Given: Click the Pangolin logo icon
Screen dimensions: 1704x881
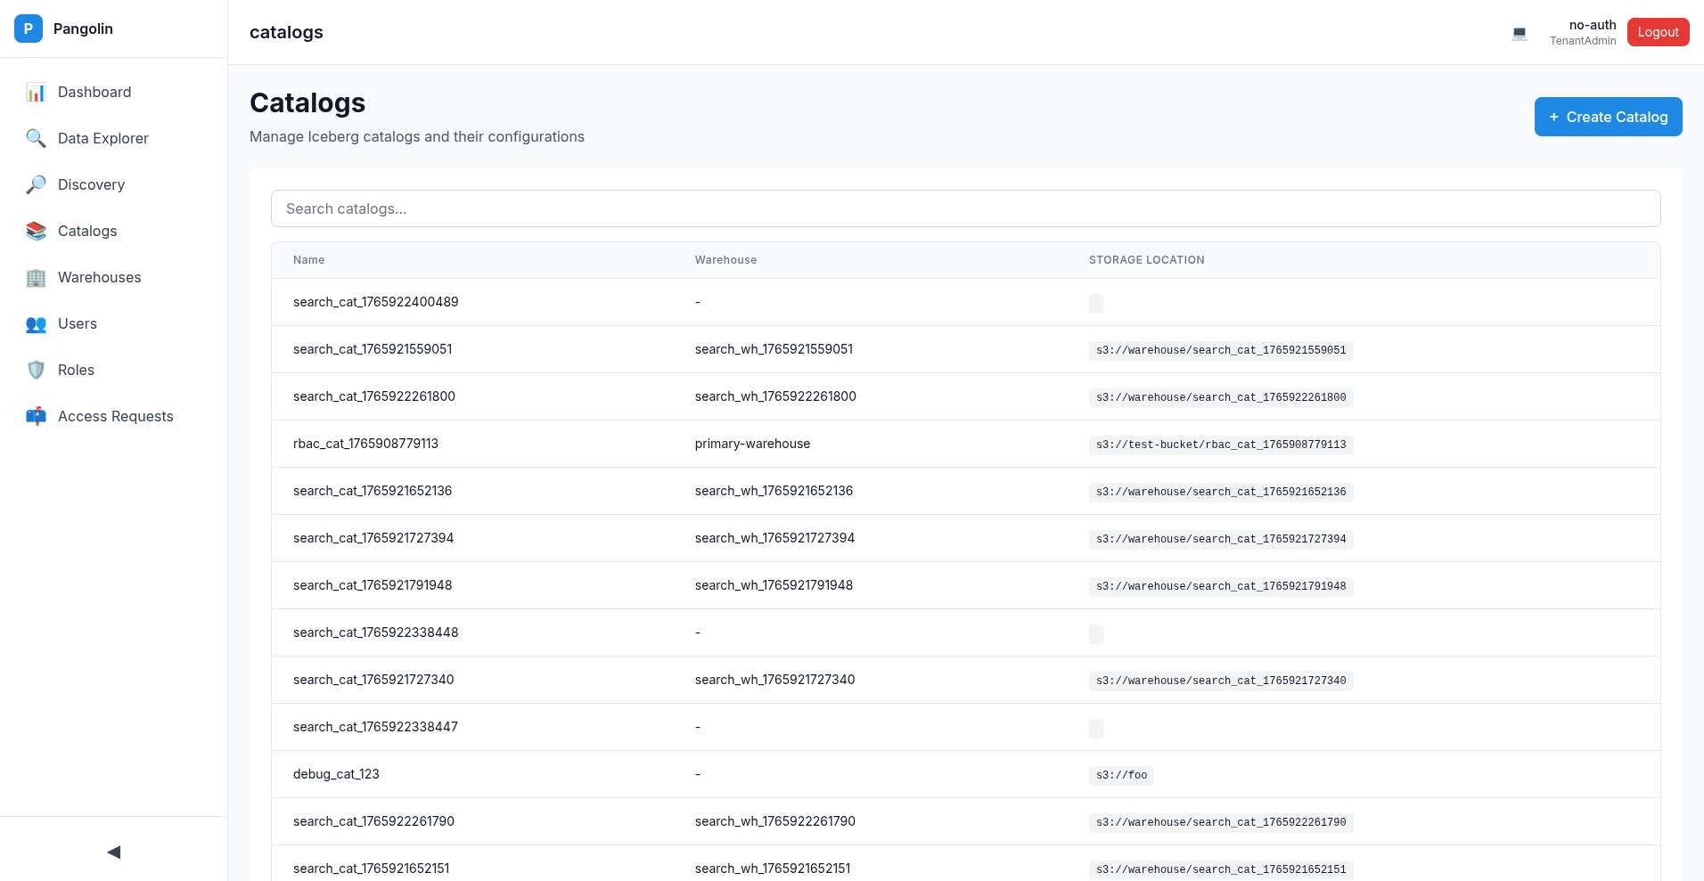Looking at the screenshot, I should [x=29, y=29].
